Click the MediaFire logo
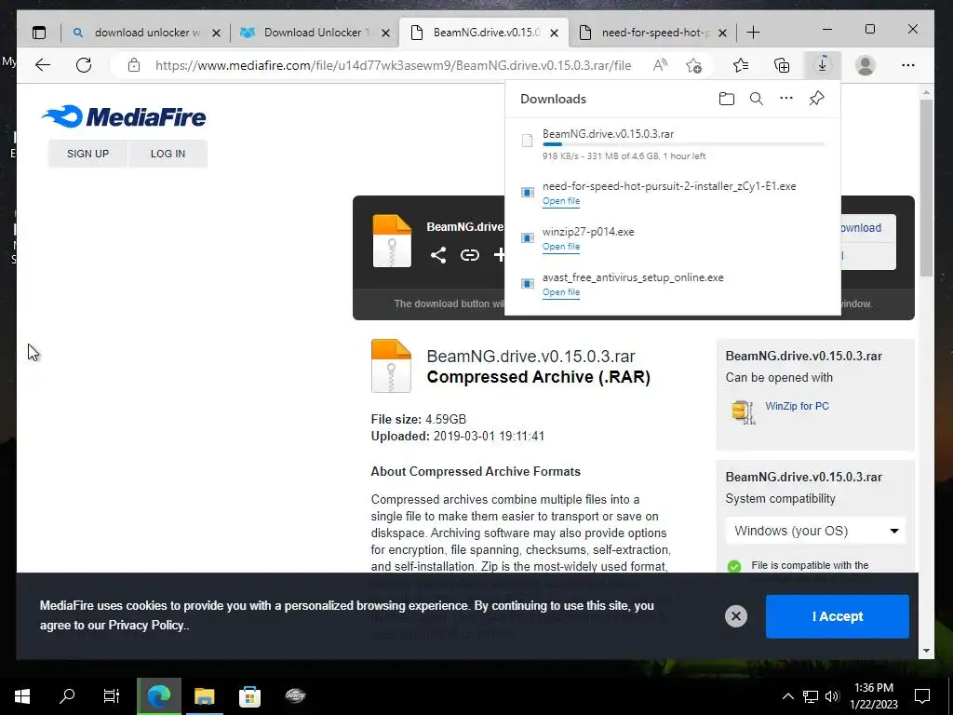The width and height of the screenshot is (953, 715). [124, 116]
